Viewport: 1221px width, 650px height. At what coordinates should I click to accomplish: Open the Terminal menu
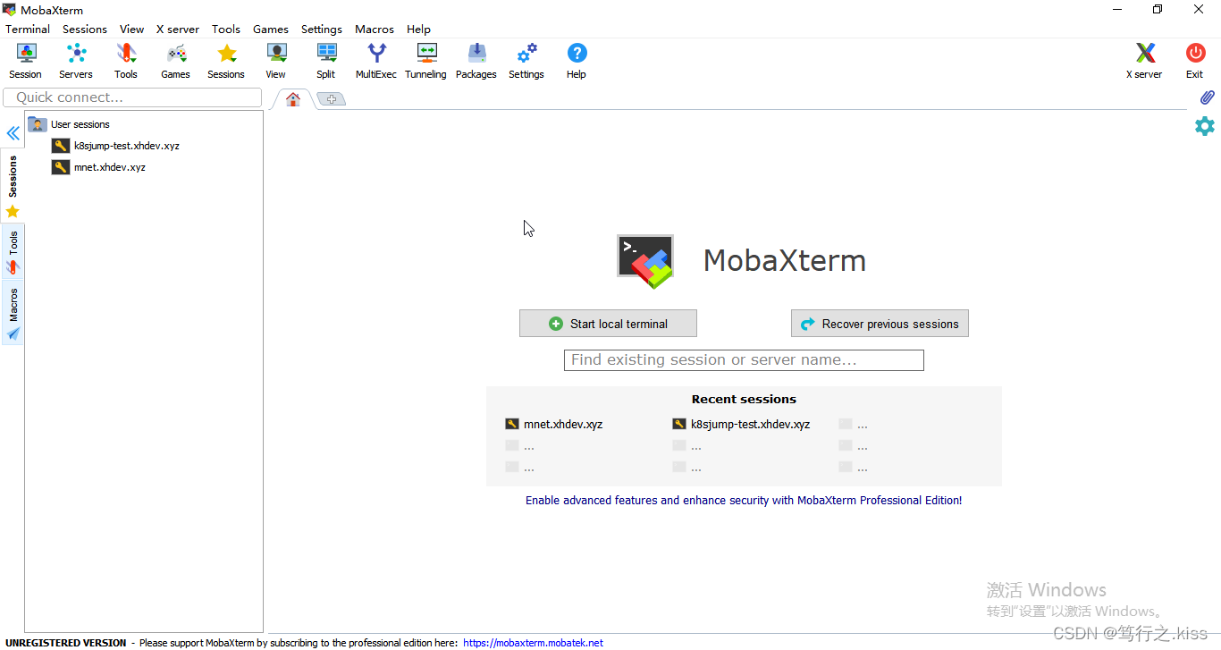tap(27, 29)
